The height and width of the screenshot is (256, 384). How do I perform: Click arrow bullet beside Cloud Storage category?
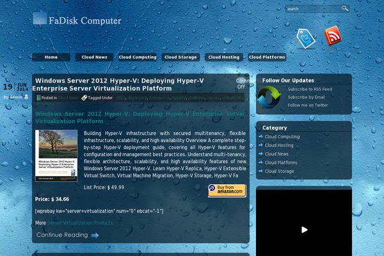click(261, 171)
